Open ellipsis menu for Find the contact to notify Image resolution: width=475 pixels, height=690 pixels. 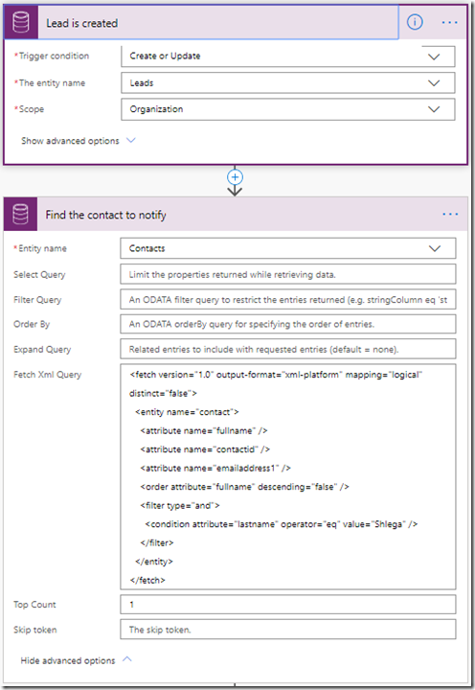(450, 215)
